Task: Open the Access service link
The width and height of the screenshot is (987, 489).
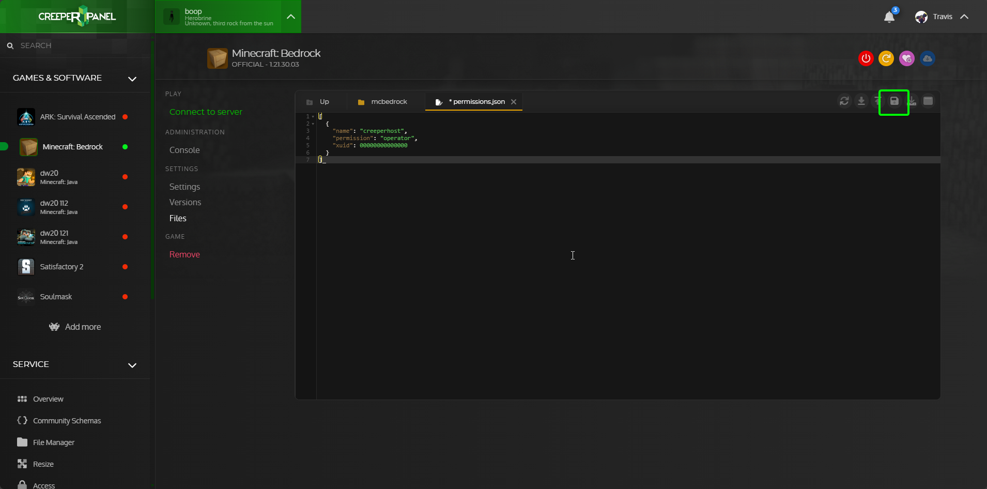Action: pyautogui.click(x=44, y=485)
